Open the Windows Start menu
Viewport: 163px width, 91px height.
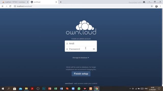[x=3, y=89]
